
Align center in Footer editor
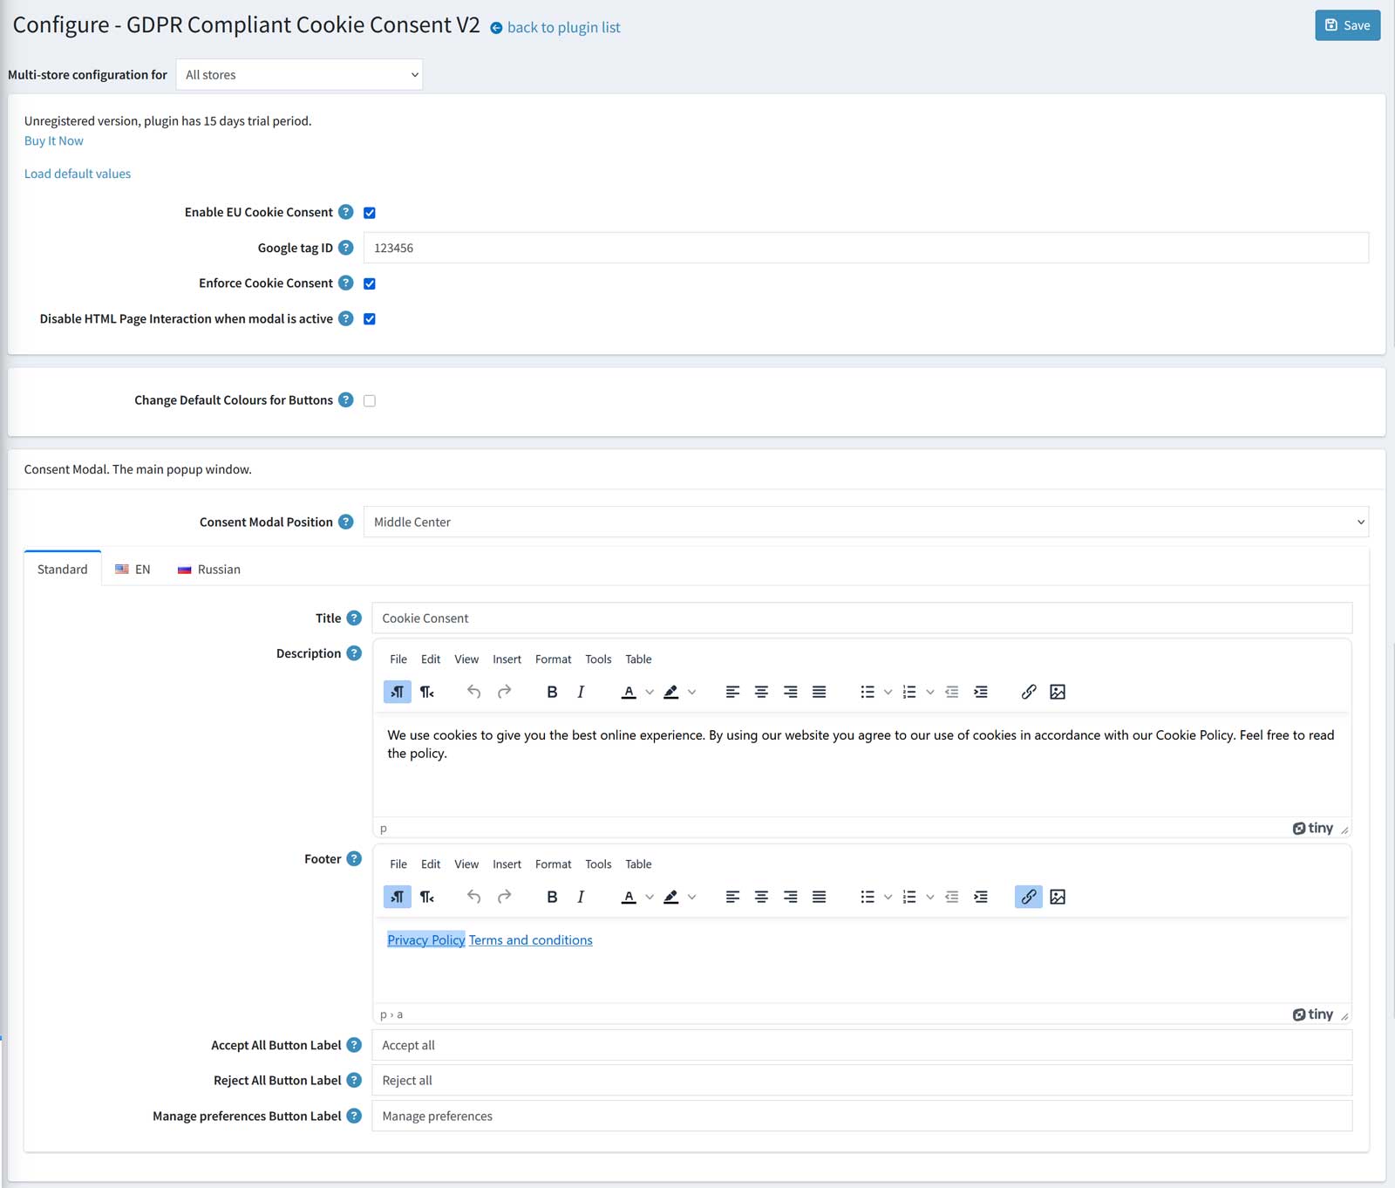click(x=761, y=897)
